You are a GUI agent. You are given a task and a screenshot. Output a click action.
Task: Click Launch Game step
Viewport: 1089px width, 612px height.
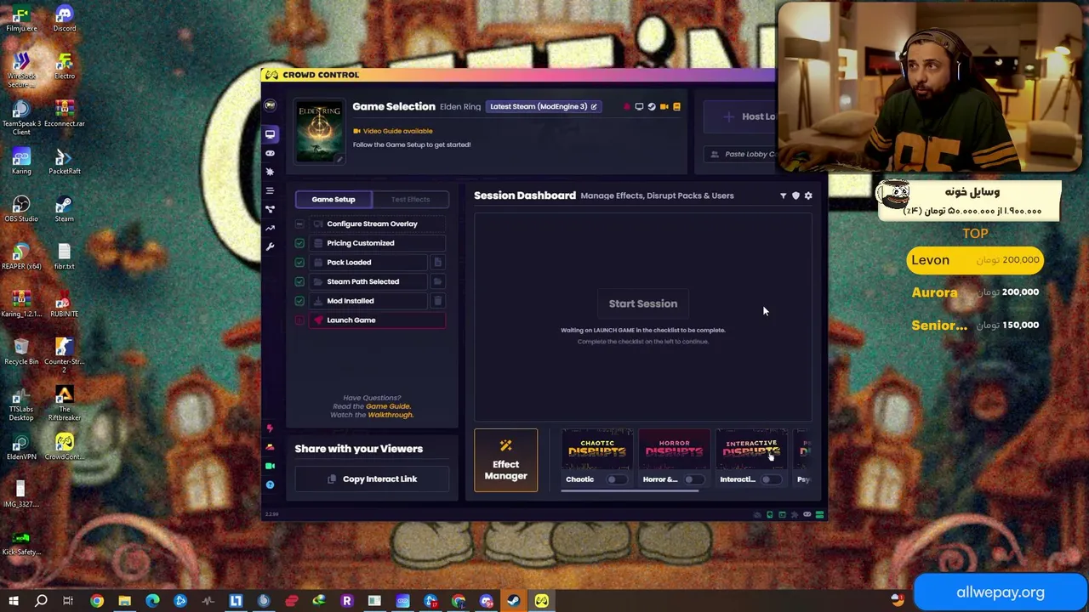point(377,320)
